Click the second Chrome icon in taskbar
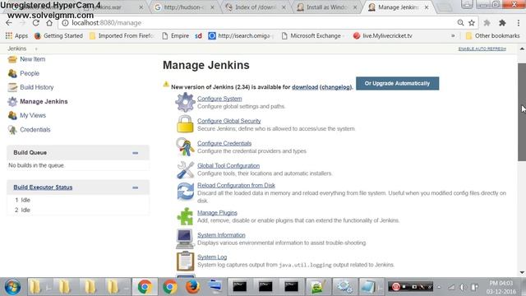Image resolution: width=526 pixels, height=296 pixels. 170,287
